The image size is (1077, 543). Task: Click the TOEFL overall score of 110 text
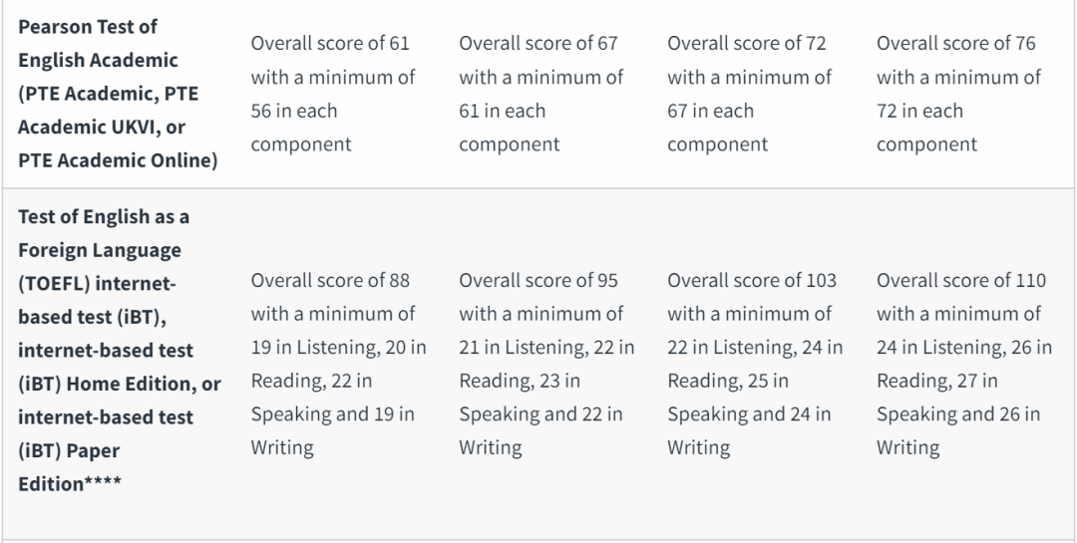[x=960, y=280]
